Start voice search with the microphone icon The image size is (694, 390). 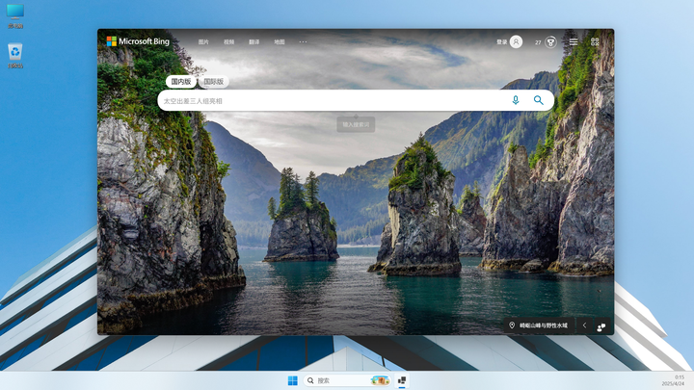tap(516, 100)
